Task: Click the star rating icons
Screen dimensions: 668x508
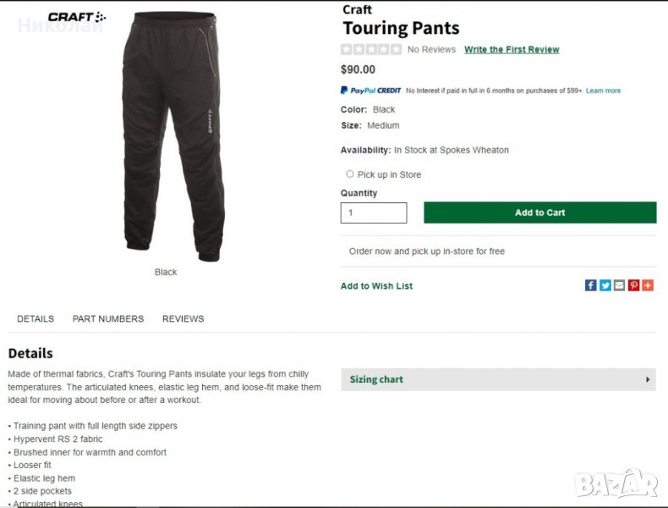Action: tap(371, 50)
